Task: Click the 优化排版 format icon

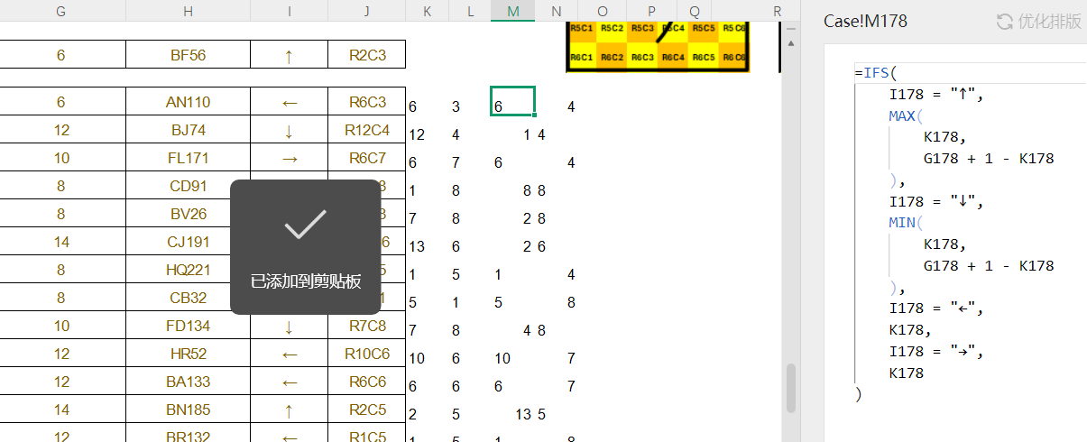Action: point(1005,21)
